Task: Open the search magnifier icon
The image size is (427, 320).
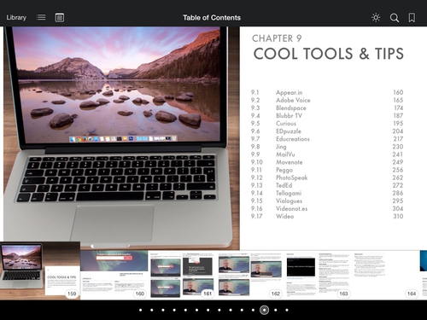Action: click(394, 18)
